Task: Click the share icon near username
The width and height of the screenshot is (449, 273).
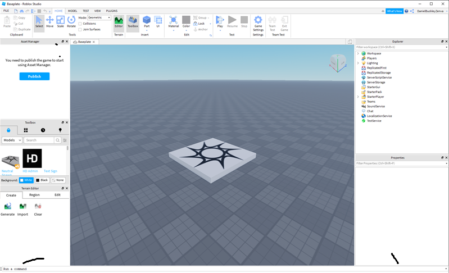Action: coord(412,11)
